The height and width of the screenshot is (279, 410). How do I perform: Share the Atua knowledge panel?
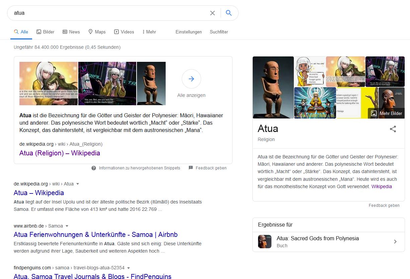(x=393, y=129)
